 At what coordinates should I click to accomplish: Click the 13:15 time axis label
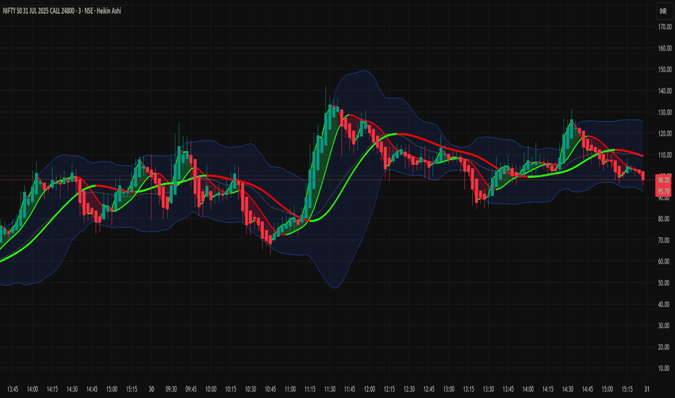469,389
